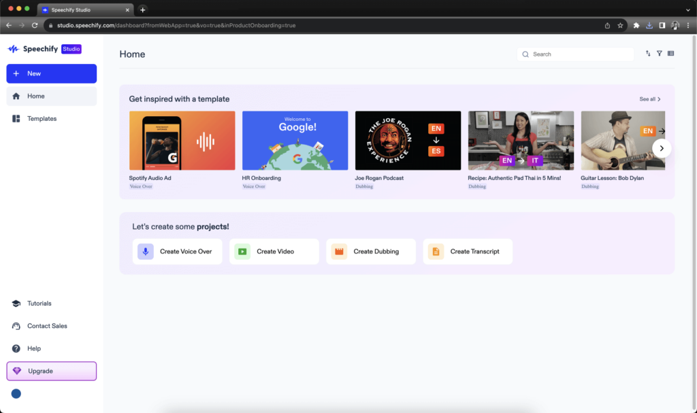Open Tutorials in sidebar
The height and width of the screenshot is (413, 697).
(x=52, y=304)
